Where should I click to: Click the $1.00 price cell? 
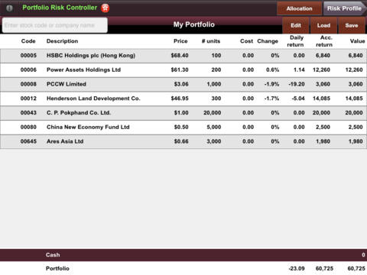tap(181, 112)
